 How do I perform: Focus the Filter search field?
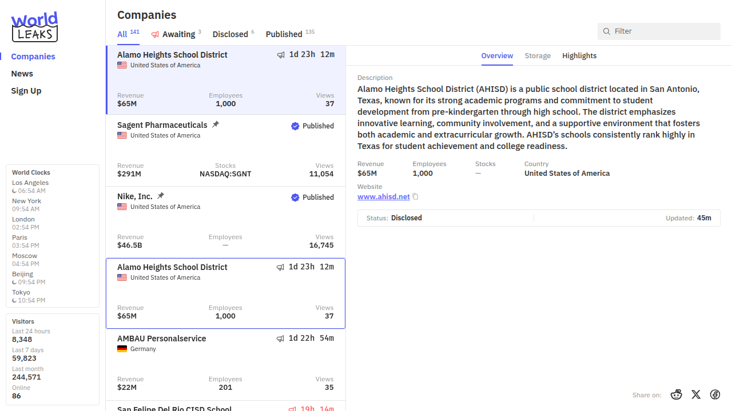[x=663, y=31]
